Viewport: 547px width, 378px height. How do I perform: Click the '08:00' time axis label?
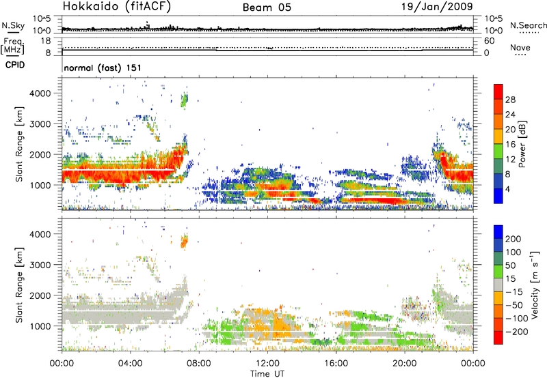[199, 364]
